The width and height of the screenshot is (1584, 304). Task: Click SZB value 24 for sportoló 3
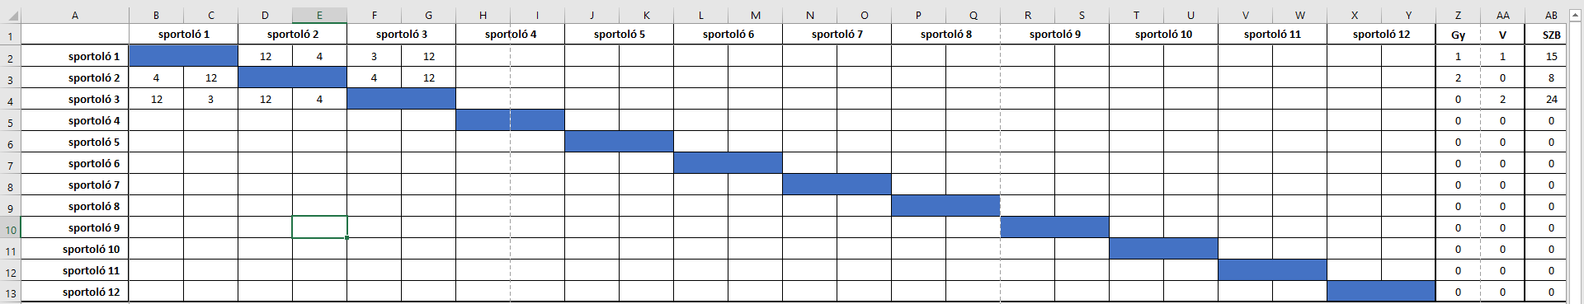pyautogui.click(x=1551, y=99)
